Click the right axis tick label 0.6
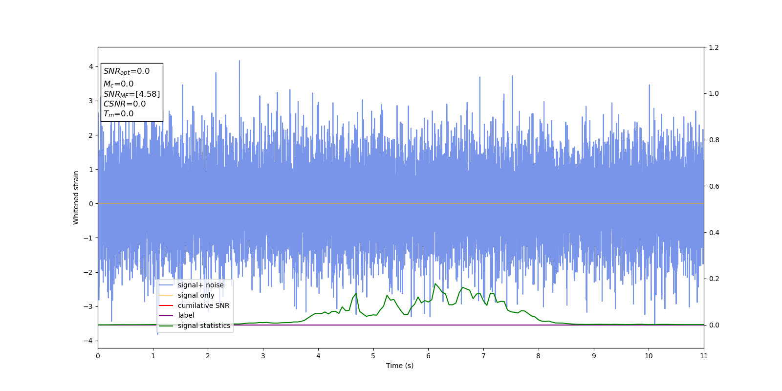 (714, 186)
